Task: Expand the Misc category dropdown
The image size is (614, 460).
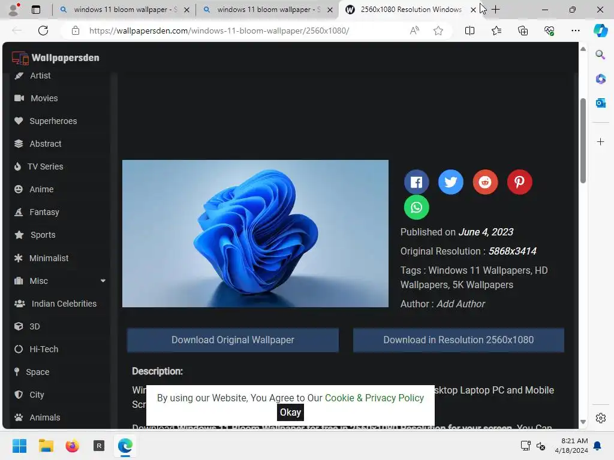Action: (103, 281)
